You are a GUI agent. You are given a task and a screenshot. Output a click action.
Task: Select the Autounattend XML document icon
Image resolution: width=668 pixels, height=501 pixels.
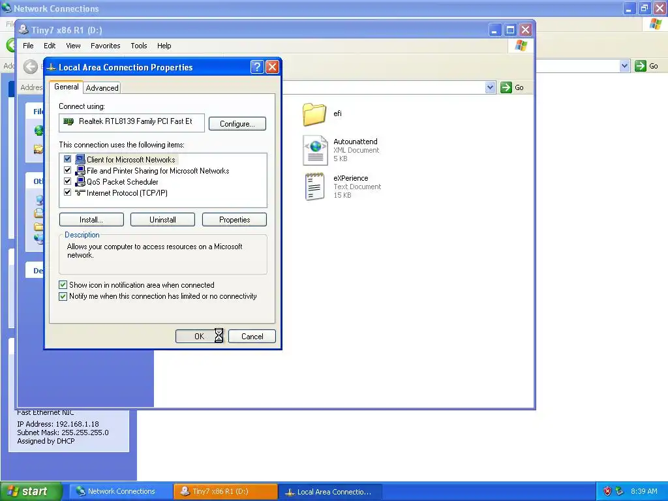point(315,150)
